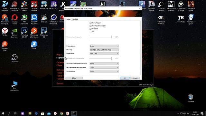Confirm settings with the OK button
The image size is (206, 116).
pyautogui.click(x=125, y=78)
